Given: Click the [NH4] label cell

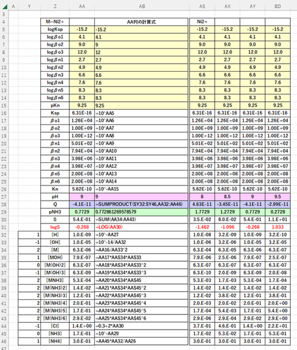Looking at the screenshot, I should [x=55, y=341].
